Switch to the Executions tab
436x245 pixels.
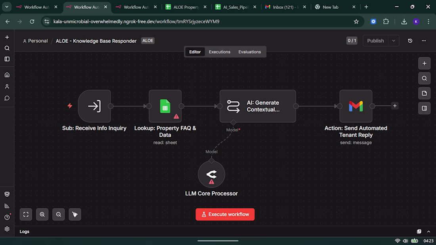click(220, 52)
